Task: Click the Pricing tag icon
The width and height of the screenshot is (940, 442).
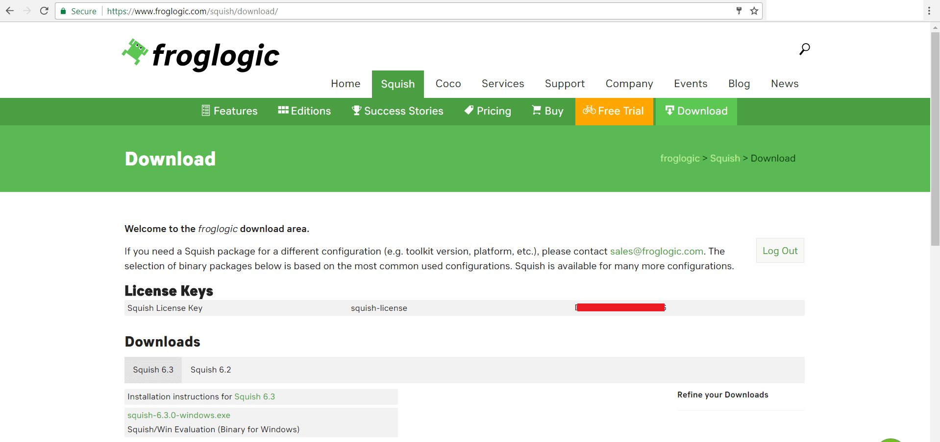Action: (x=469, y=110)
